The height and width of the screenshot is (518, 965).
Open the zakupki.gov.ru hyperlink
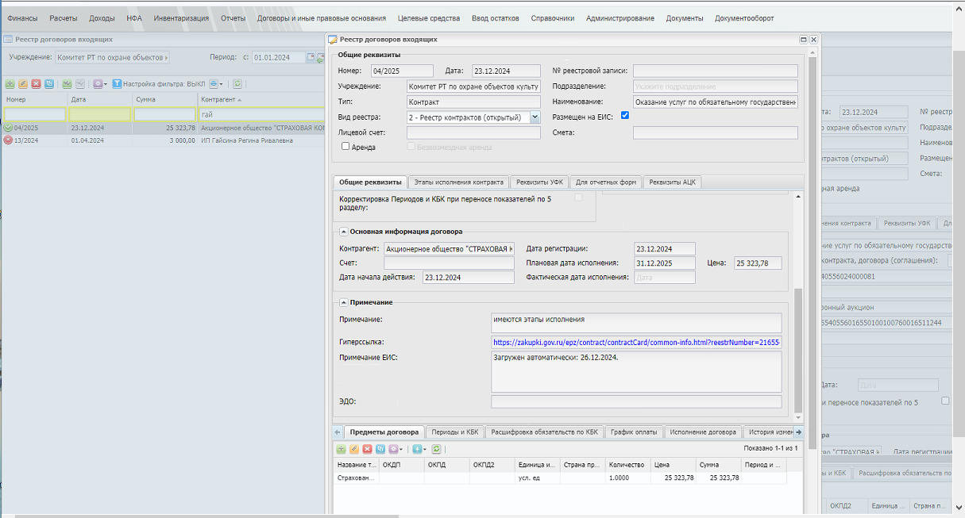click(x=636, y=342)
